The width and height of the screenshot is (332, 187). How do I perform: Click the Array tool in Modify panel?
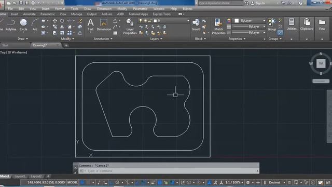(x=70, y=33)
